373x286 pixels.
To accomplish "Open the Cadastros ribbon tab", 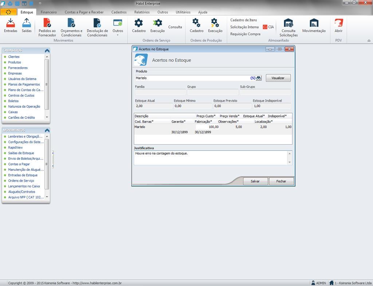I will click(x=119, y=12).
